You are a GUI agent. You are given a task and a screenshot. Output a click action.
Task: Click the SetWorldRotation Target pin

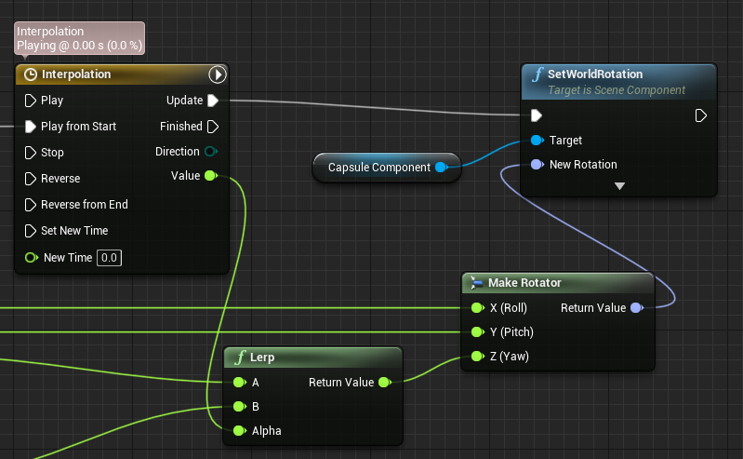537,141
